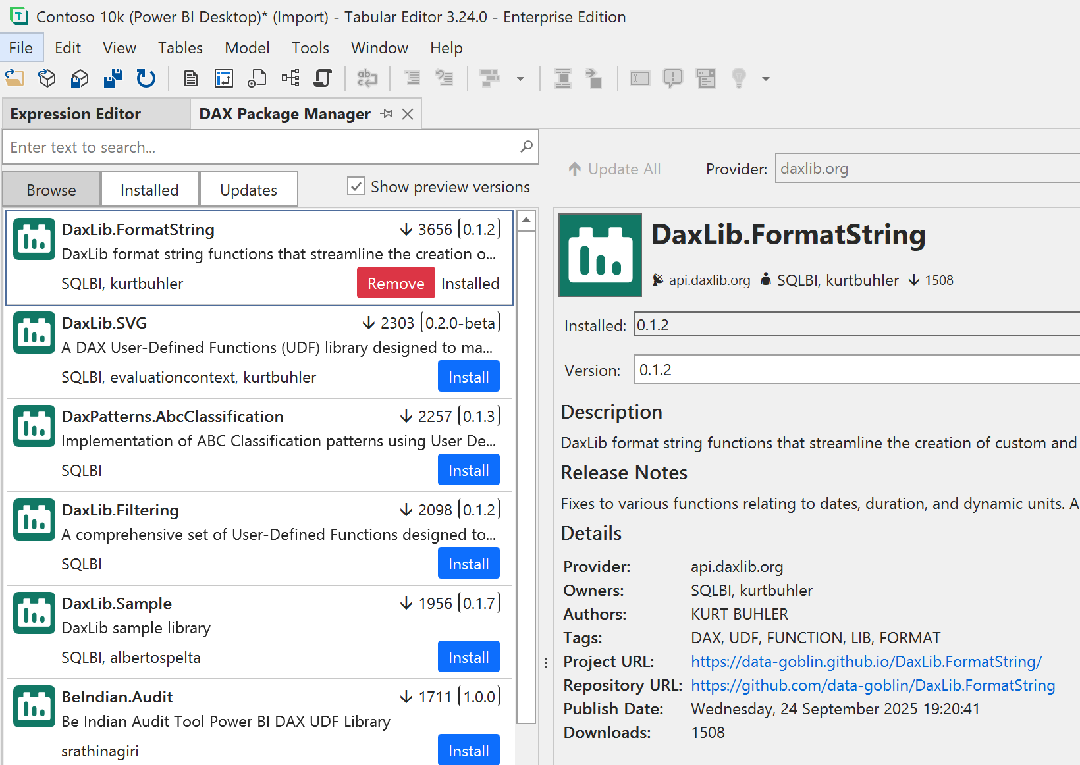Remove the DaxLib.FormatString package
Image resolution: width=1080 pixels, height=765 pixels.
click(396, 283)
